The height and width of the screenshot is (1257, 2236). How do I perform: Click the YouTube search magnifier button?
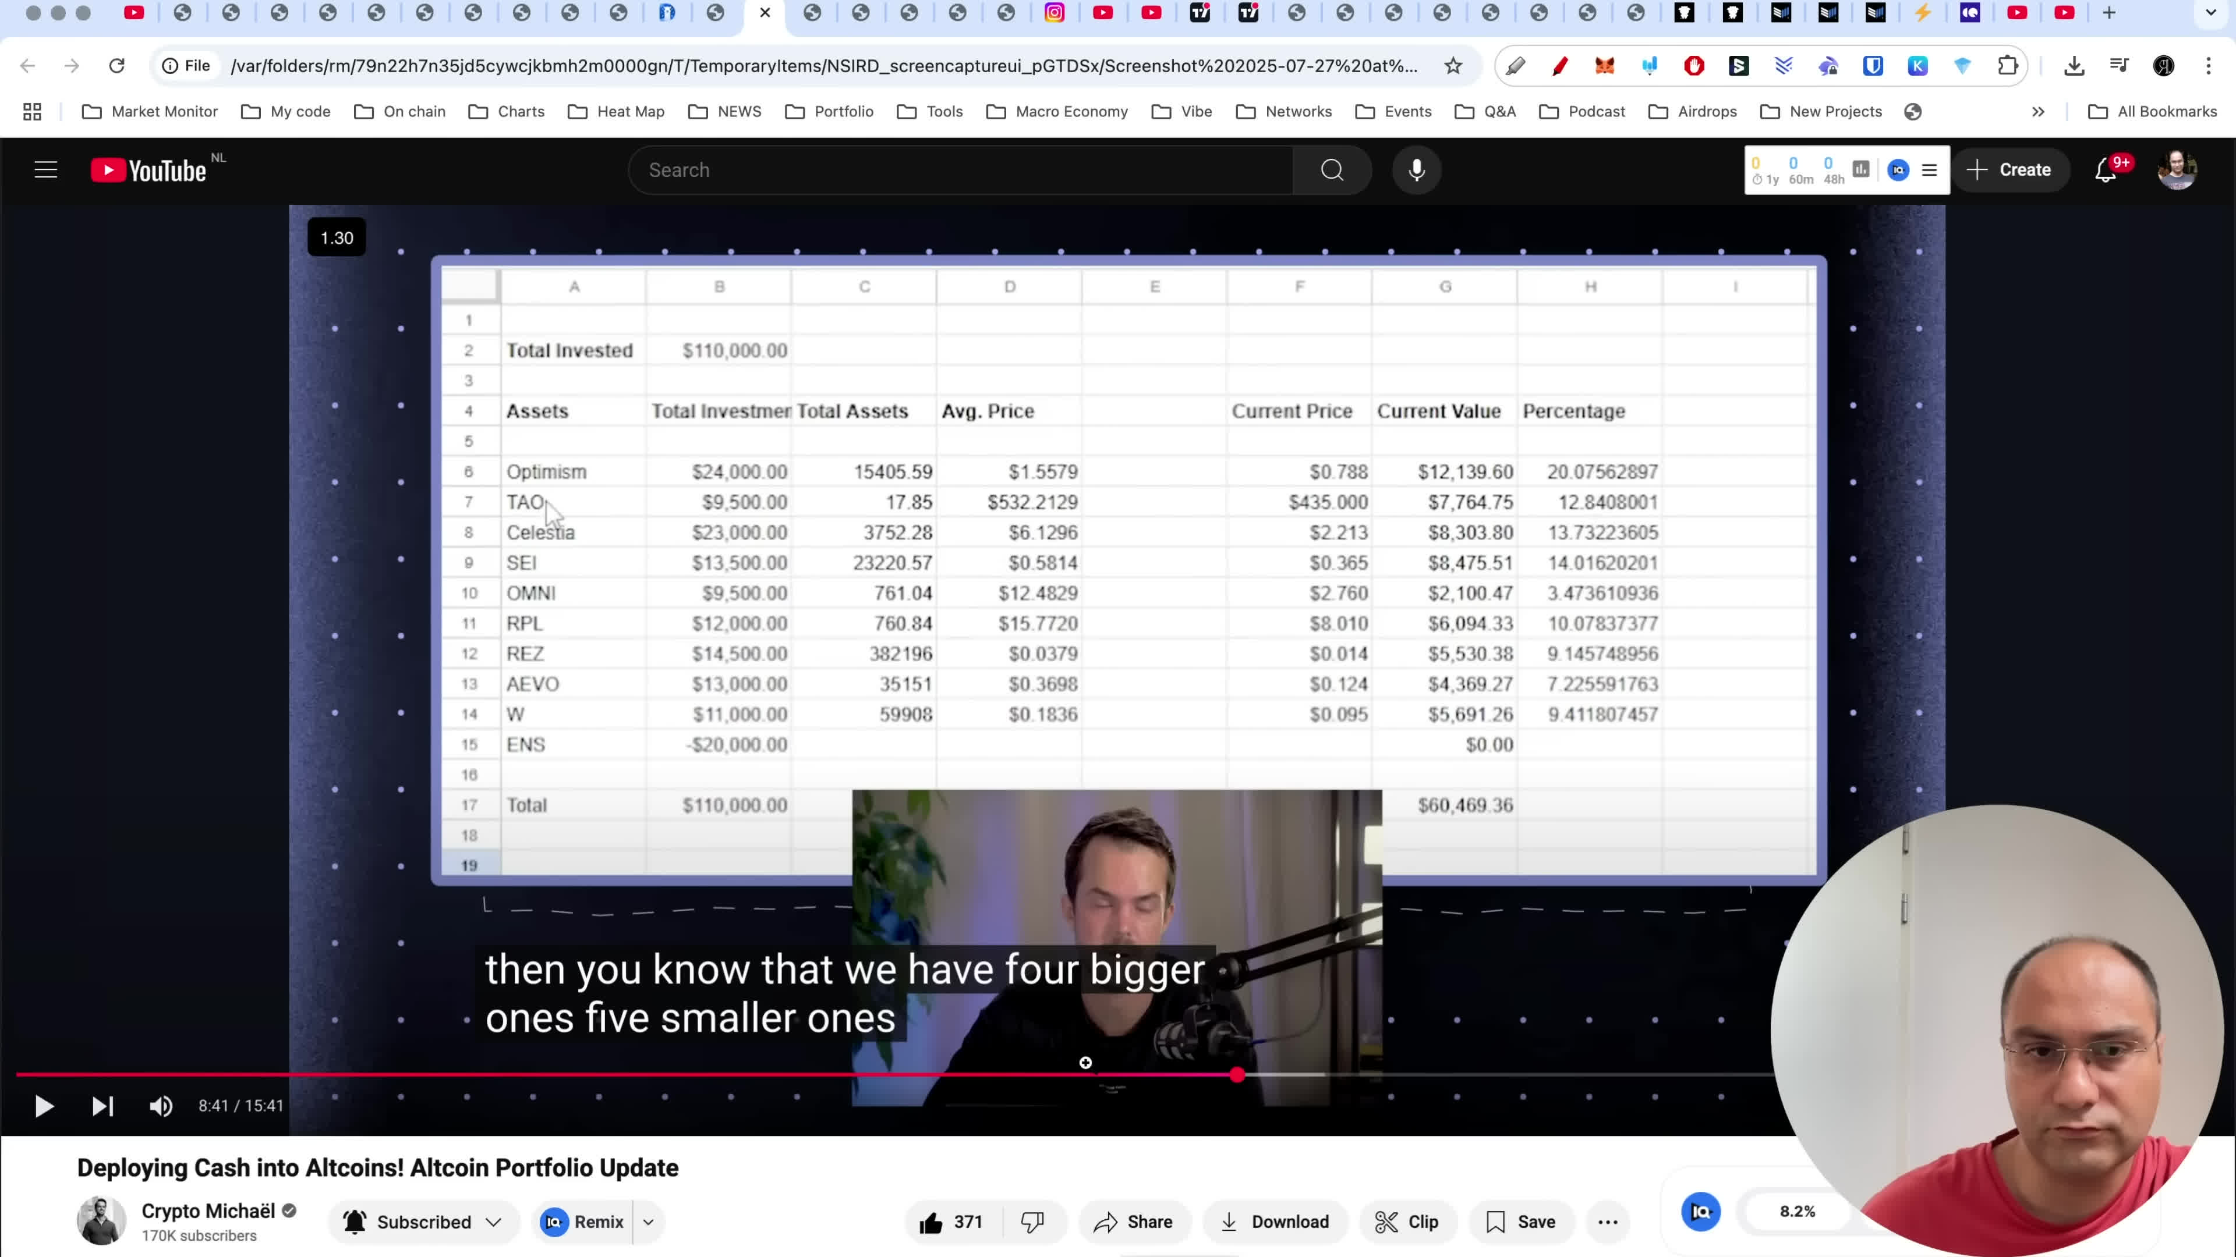click(x=1332, y=170)
